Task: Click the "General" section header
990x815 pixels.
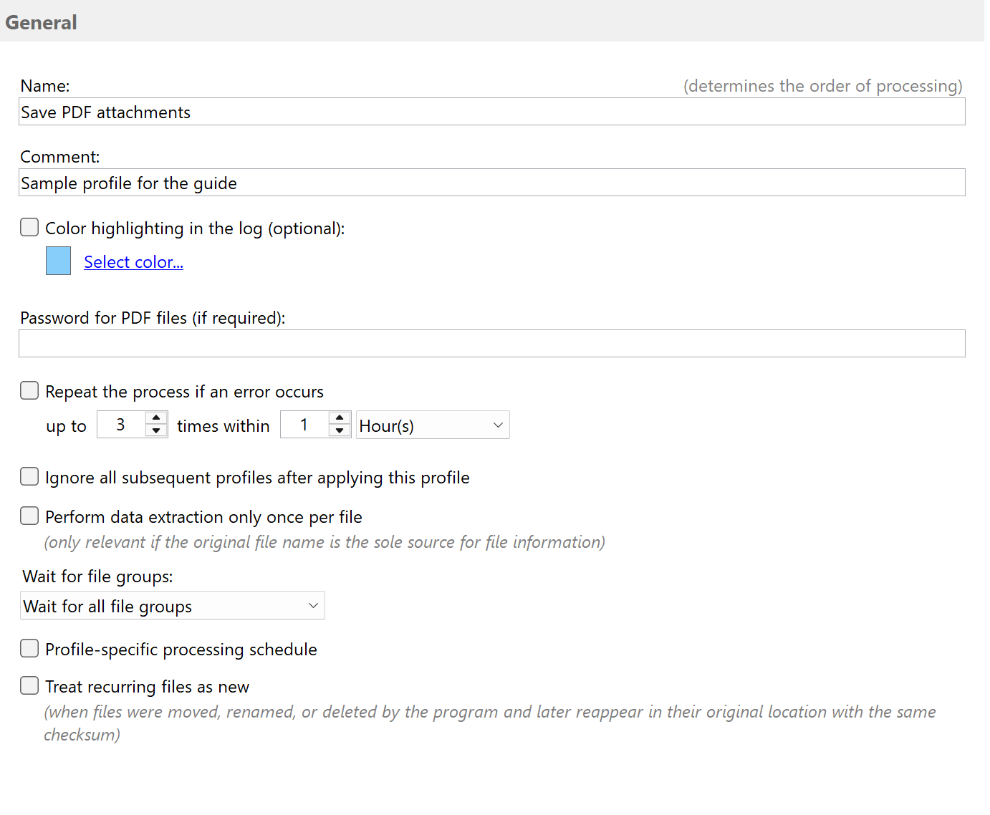Action: coord(41,22)
